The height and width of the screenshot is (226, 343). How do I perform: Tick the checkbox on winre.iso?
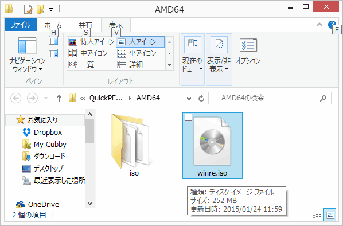[188, 117]
